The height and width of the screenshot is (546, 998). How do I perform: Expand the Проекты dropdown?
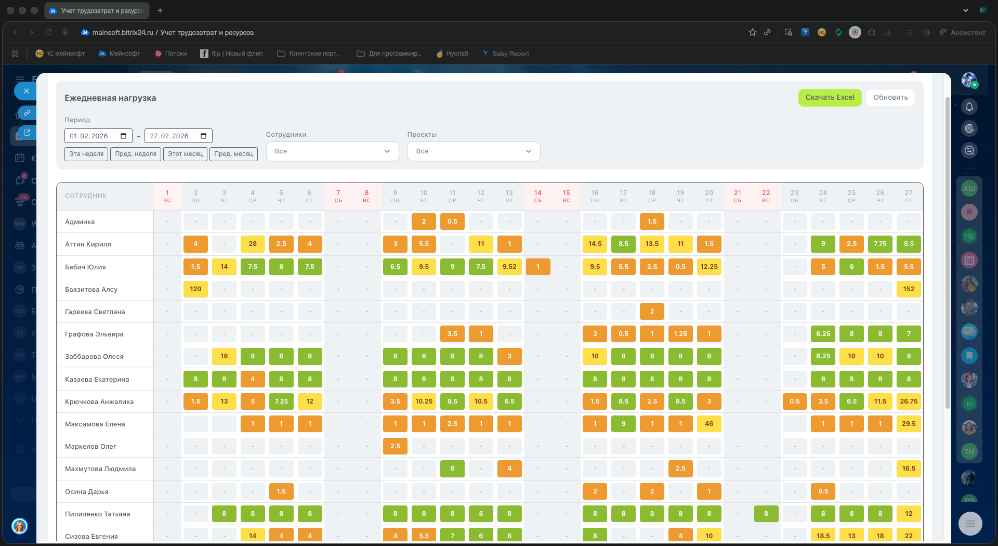point(474,151)
